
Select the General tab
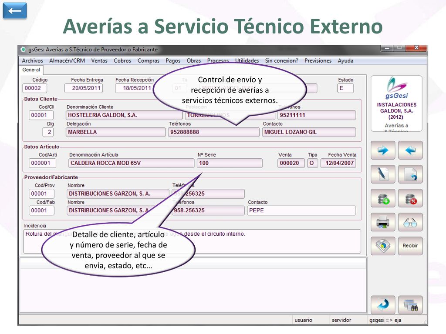(x=31, y=70)
